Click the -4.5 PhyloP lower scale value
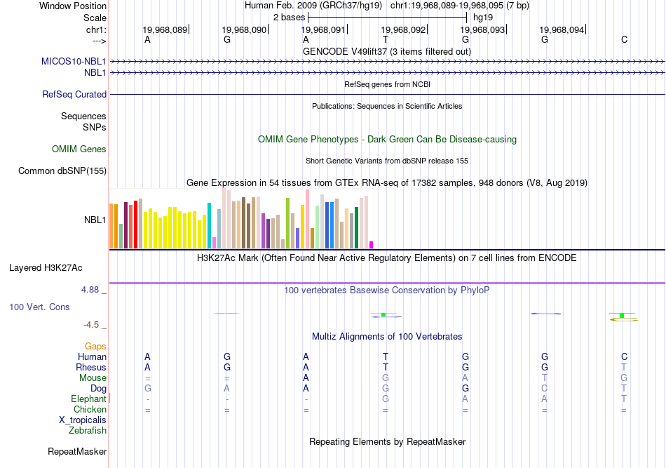The height and width of the screenshot is (468, 666). pyautogui.click(x=91, y=325)
